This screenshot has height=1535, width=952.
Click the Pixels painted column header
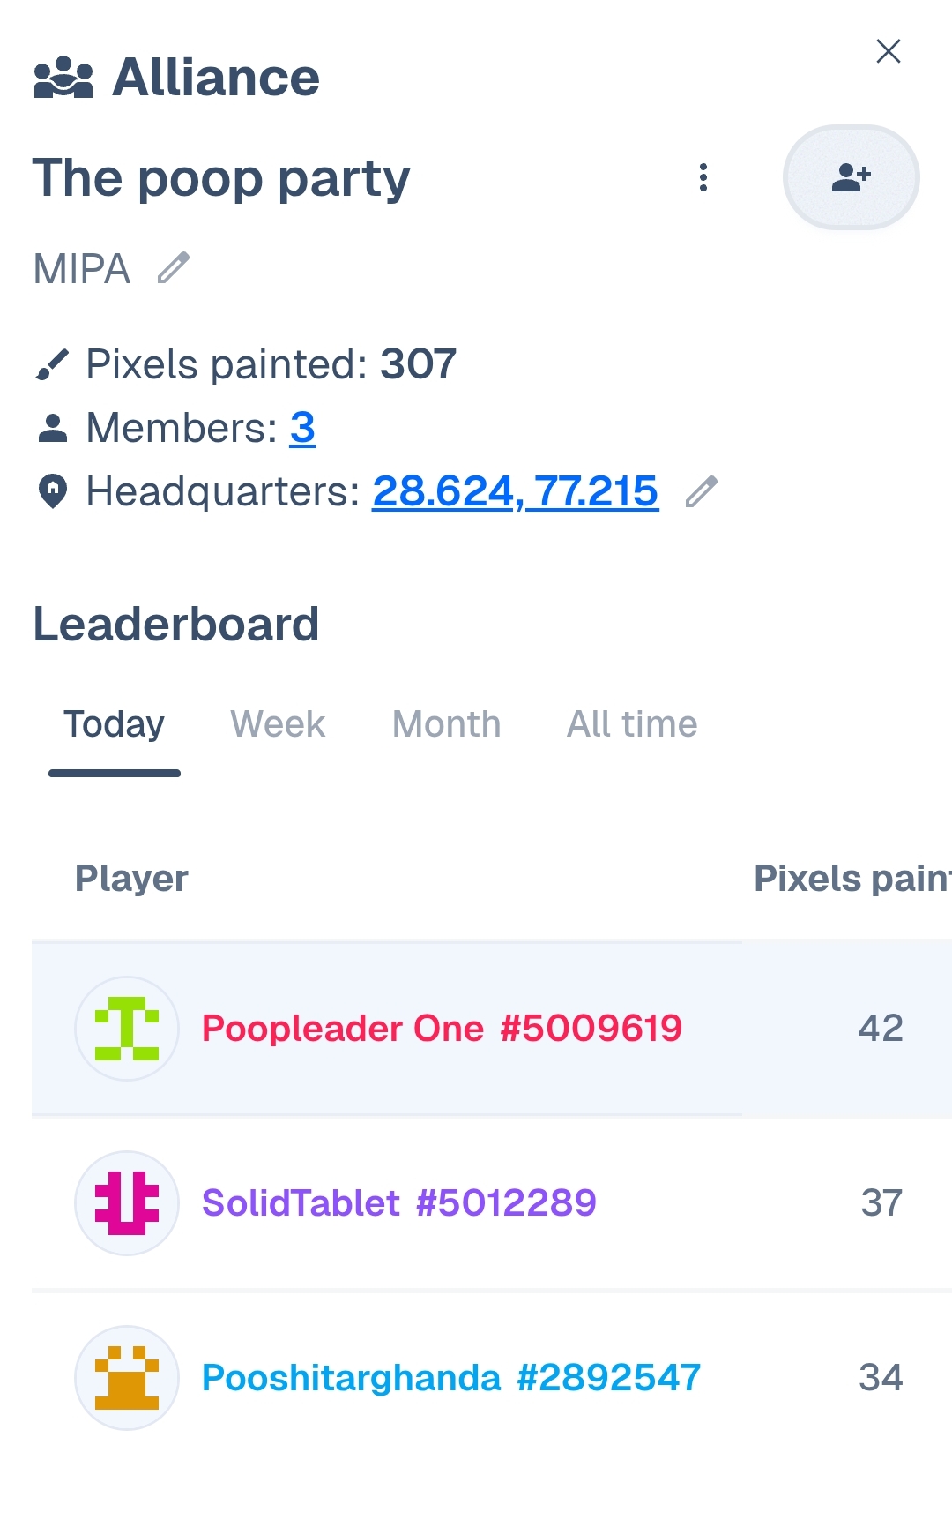click(851, 879)
